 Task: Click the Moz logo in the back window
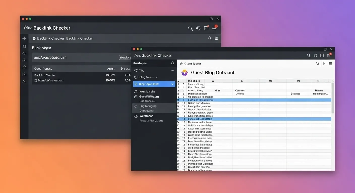pos(28,28)
